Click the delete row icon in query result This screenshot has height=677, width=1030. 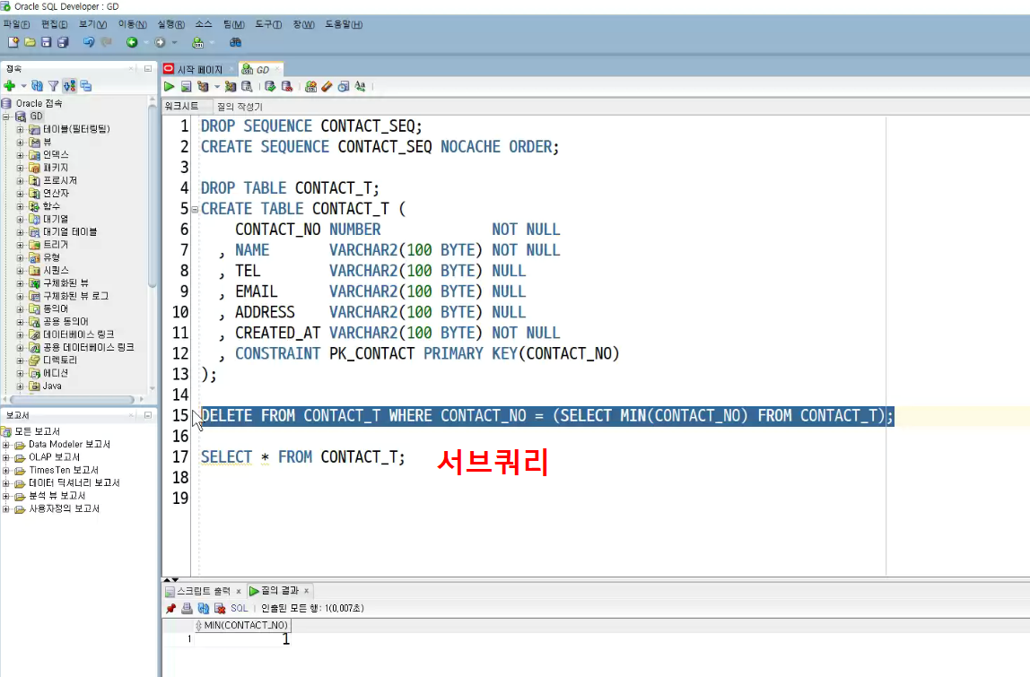click(x=220, y=608)
